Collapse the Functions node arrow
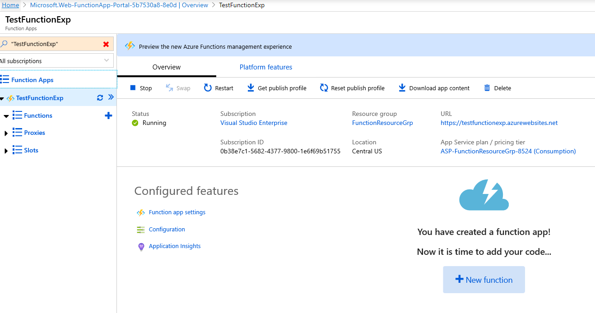The width and height of the screenshot is (595, 313). pyautogui.click(x=6, y=116)
